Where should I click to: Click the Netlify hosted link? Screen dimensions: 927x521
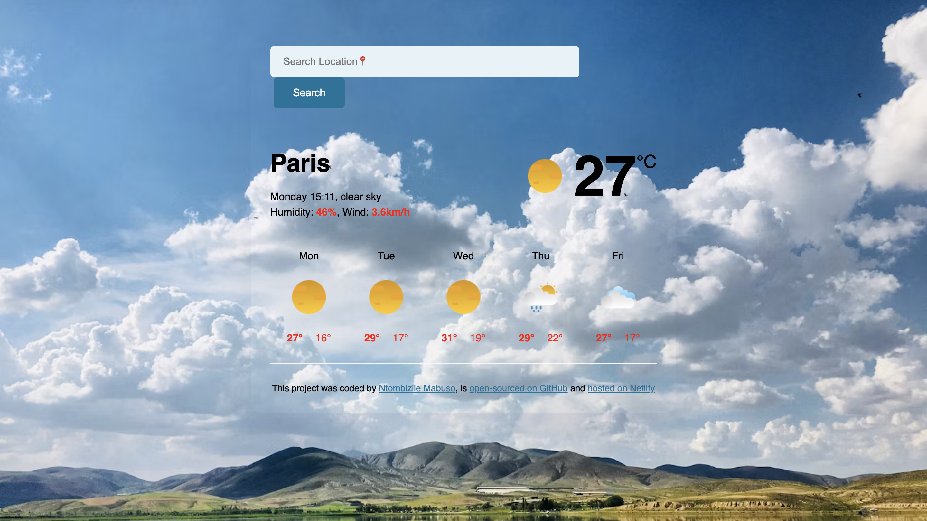coord(622,388)
